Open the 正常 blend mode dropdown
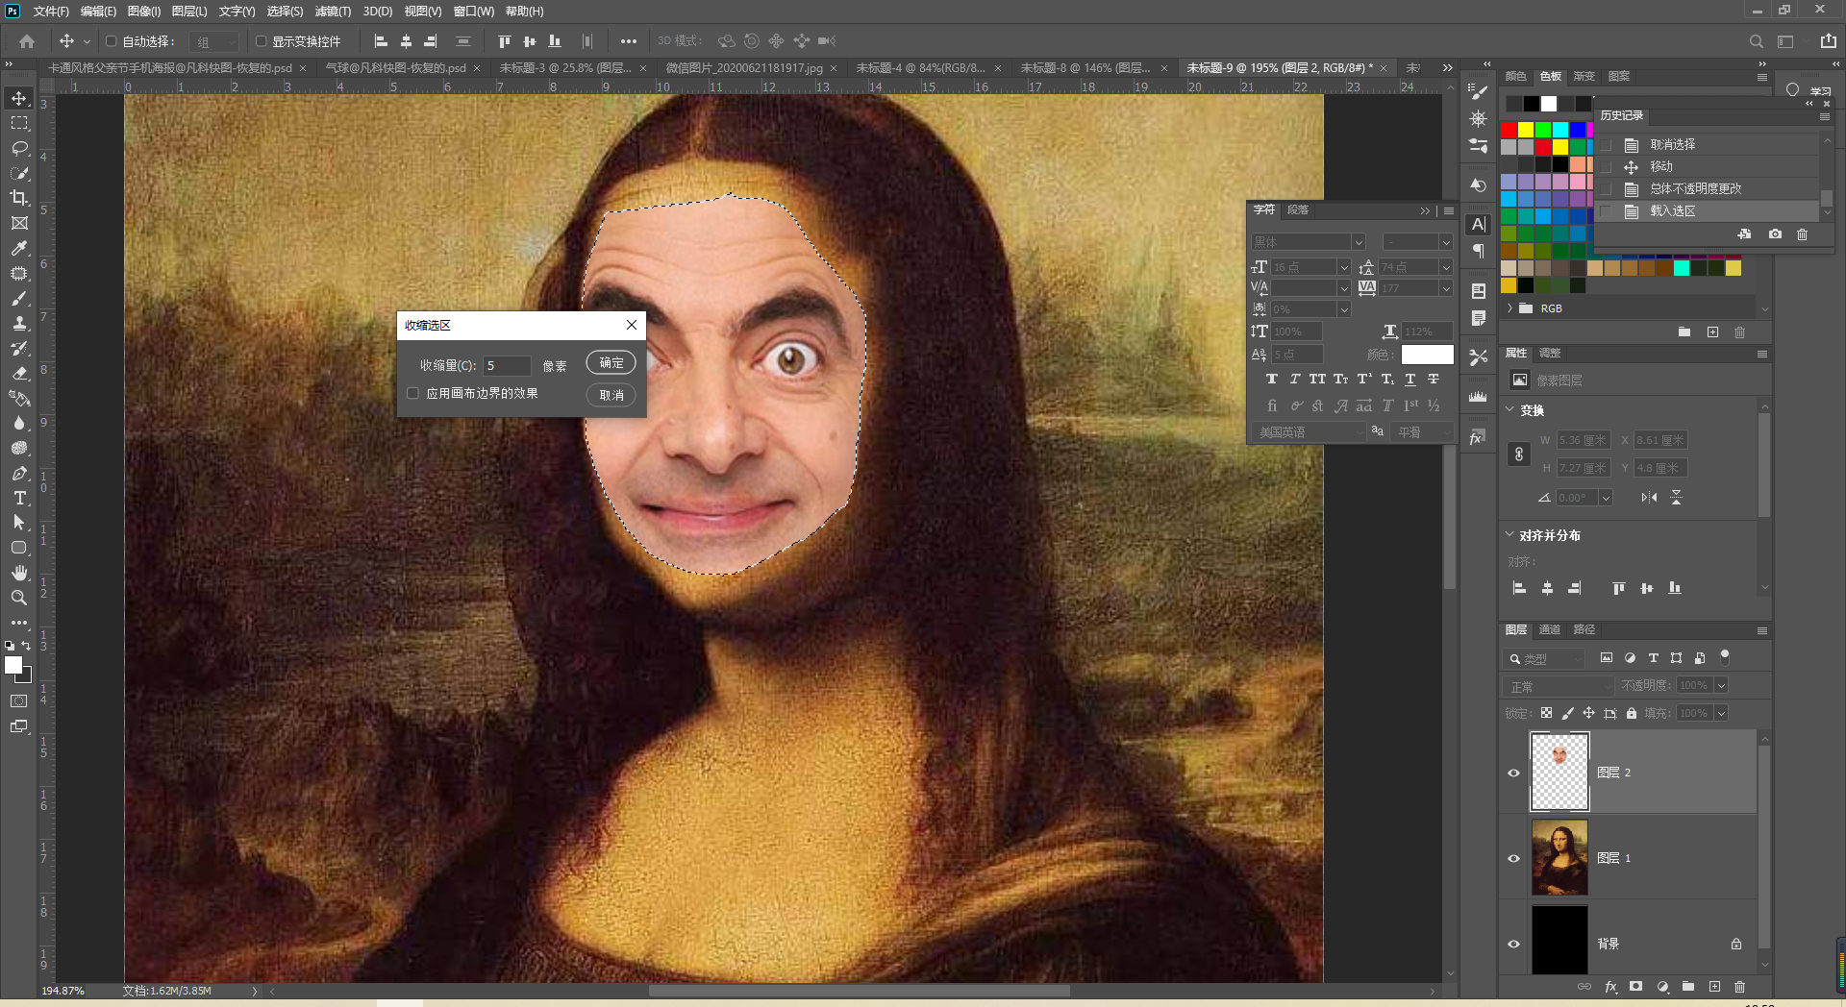The width and height of the screenshot is (1846, 1007). (x=1559, y=686)
